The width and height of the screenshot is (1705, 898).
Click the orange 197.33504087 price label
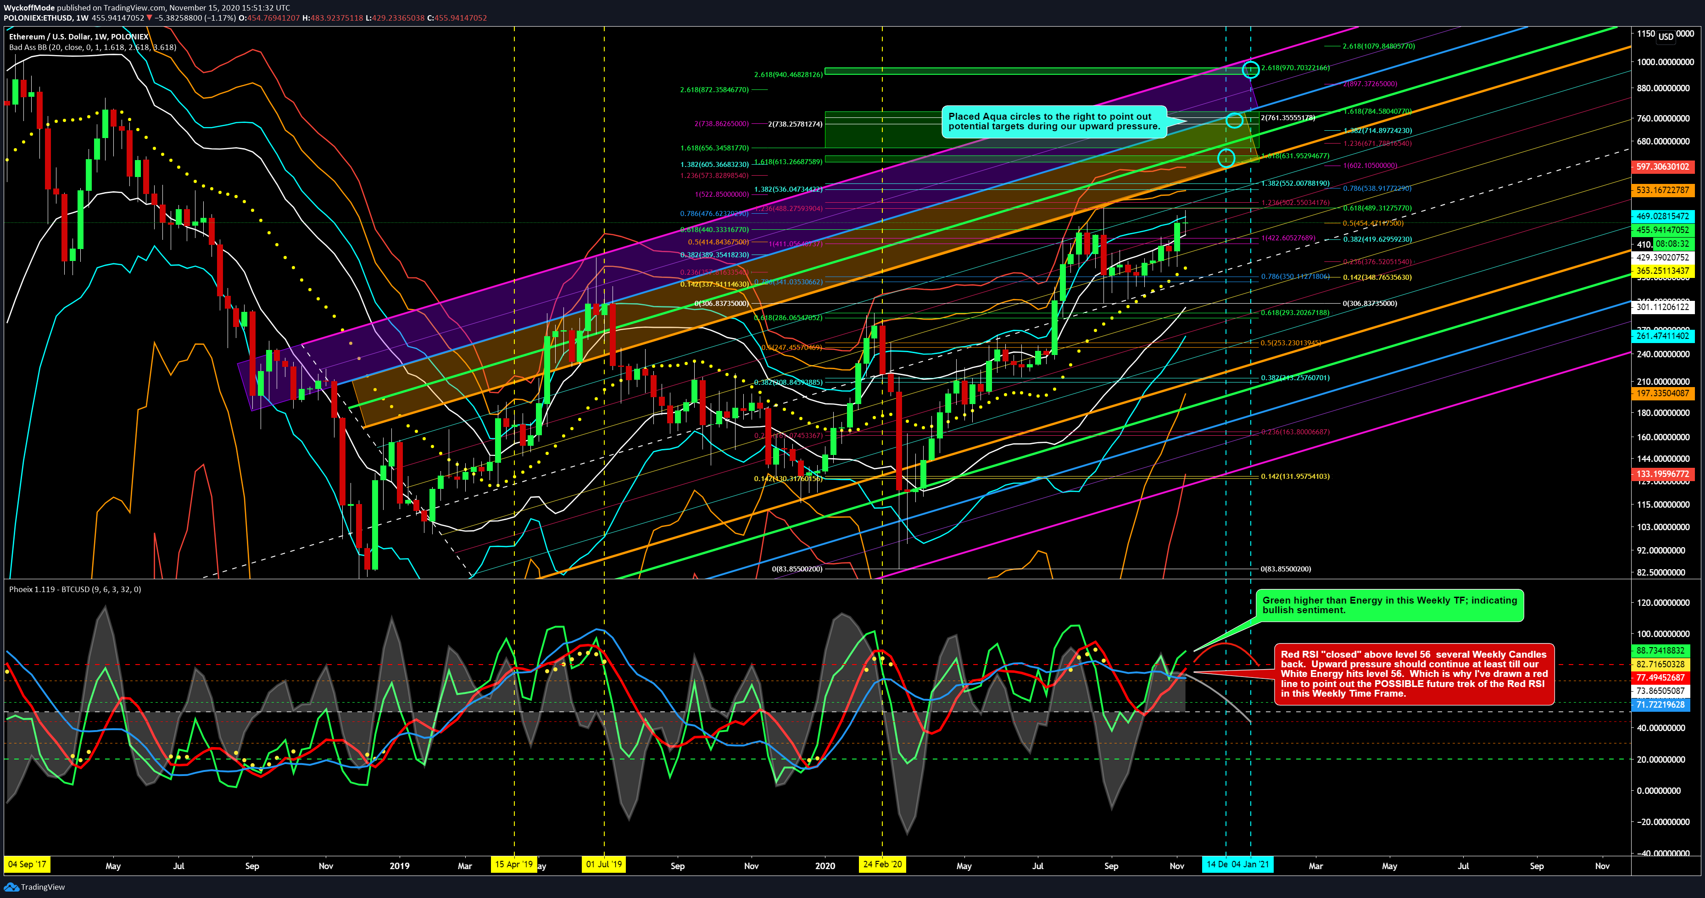[1663, 393]
